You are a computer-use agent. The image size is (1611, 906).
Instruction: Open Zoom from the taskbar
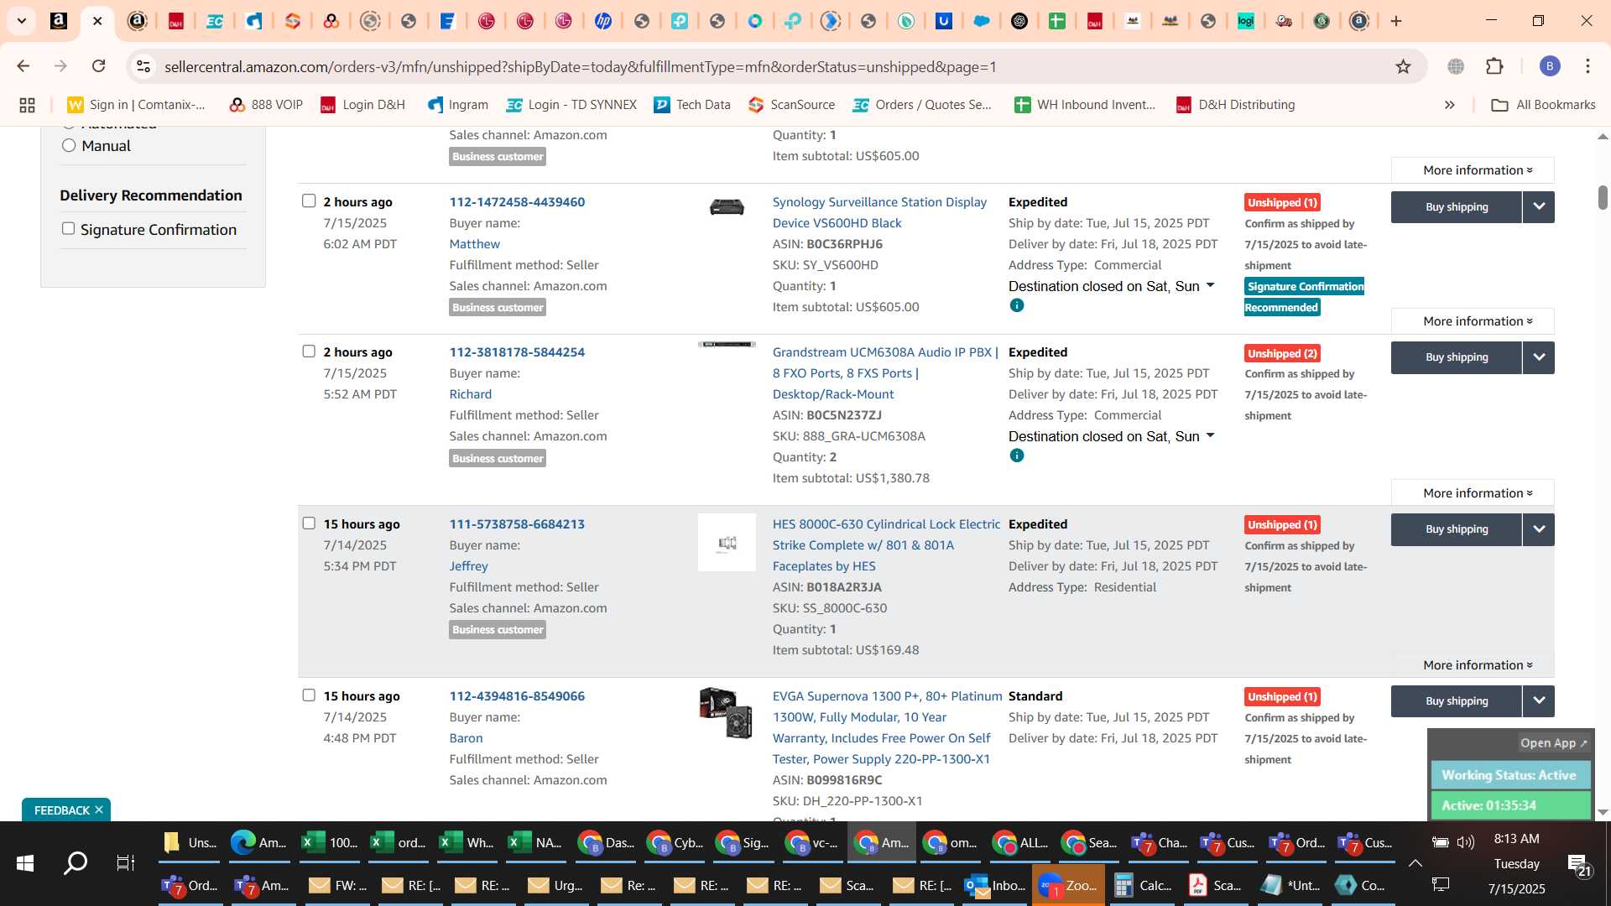pyautogui.click(x=1068, y=885)
